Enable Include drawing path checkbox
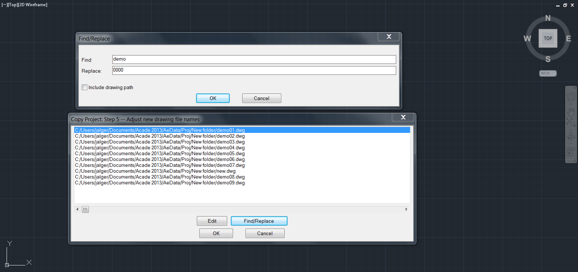578x272 pixels. coord(85,87)
